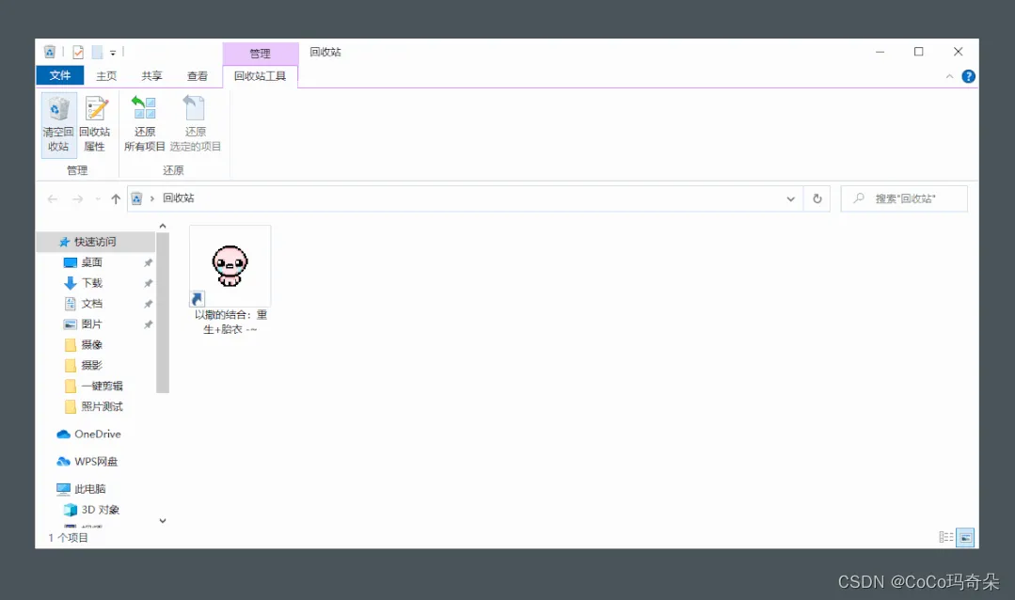Click the search 回收站 input field

[x=904, y=198]
